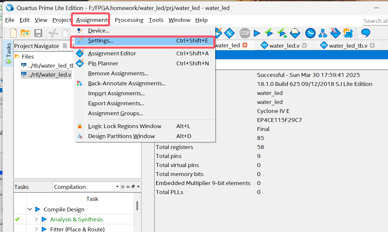The image size is (388, 232).
Task: Collapse the Compile Design task chevron
Action: [x=30, y=209]
